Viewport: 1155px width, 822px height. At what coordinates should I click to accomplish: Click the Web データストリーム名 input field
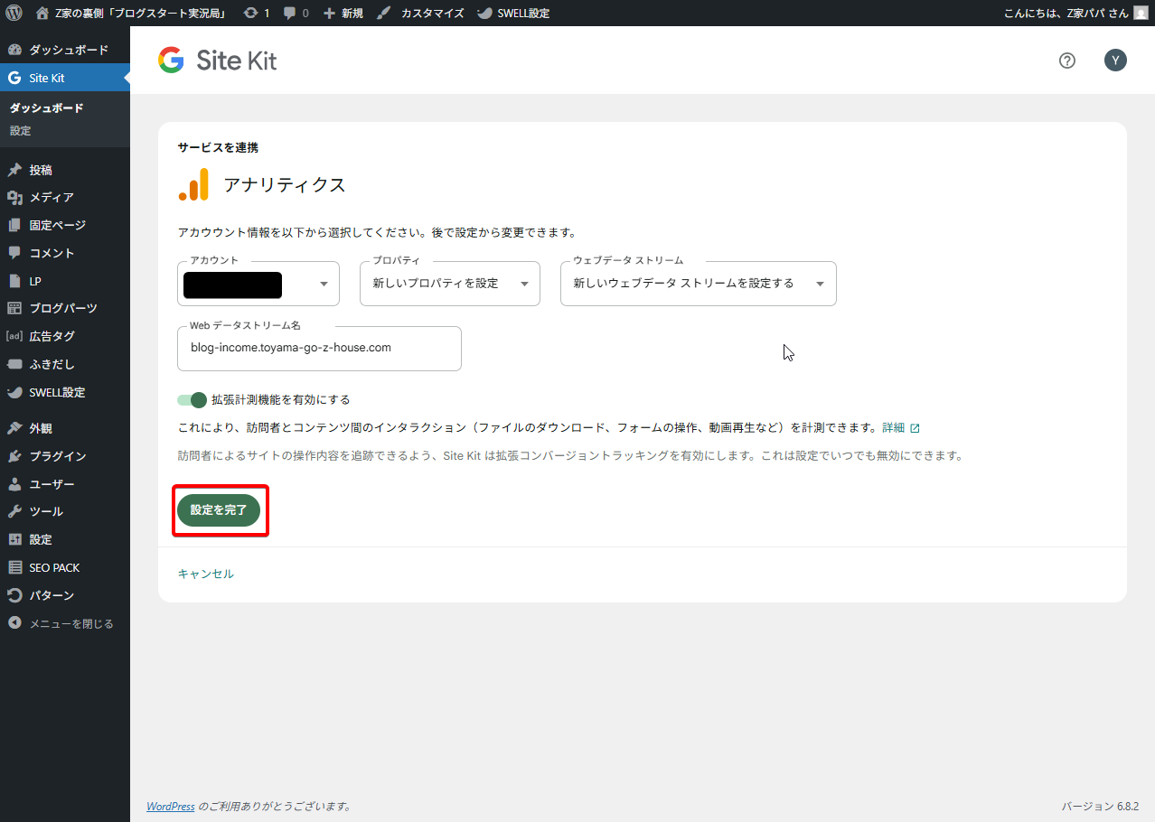[x=320, y=348]
